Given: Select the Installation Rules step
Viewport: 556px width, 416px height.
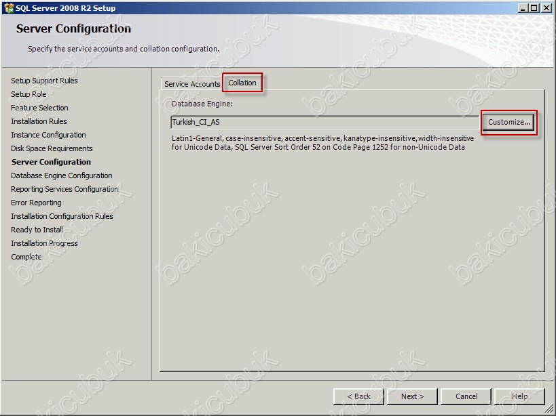Looking at the screenshot, I should pos(39,121).
